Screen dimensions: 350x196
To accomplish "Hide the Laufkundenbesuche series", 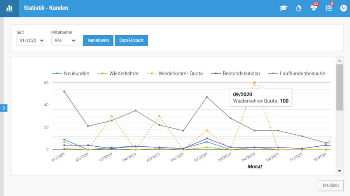I will tap(297, 73).
